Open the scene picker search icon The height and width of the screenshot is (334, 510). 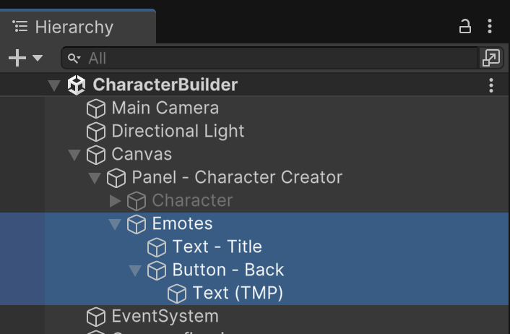pos(491,58)
